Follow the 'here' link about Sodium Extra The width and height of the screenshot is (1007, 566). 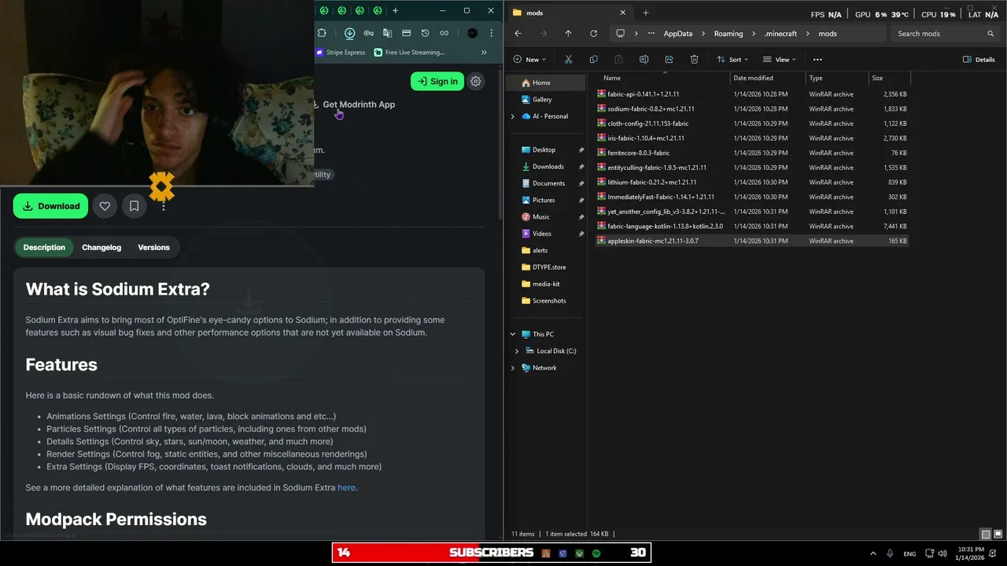tap(346, 487)
